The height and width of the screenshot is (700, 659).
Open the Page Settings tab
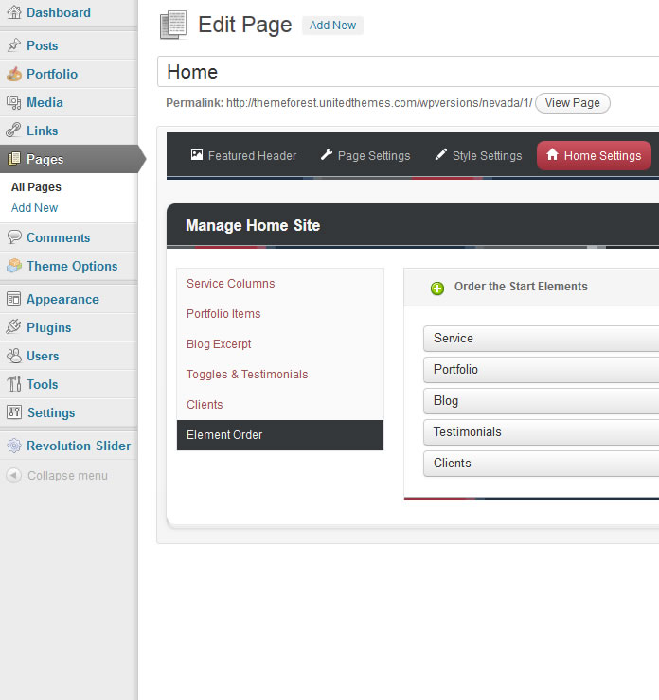pos(365,156)
